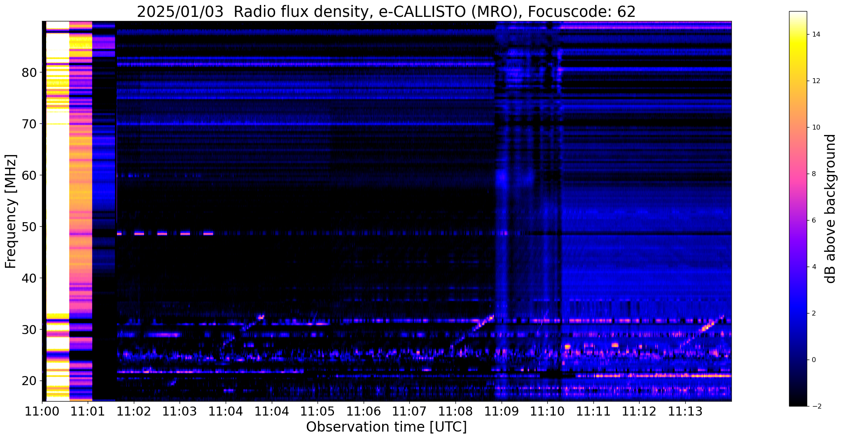The image size is (843, 439).
Task: Click the 10 dB colorbar tick label
Action: [x=815, y=128]
